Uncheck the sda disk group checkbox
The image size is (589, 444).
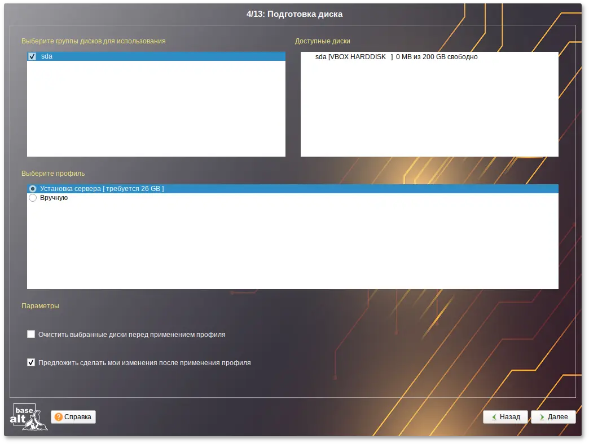coord(32,56)
